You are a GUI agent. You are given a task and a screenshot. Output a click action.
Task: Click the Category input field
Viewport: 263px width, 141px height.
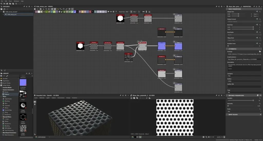click(x=244, y=76)
